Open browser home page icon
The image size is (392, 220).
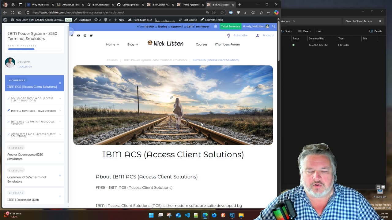click(x=20, y=12)
